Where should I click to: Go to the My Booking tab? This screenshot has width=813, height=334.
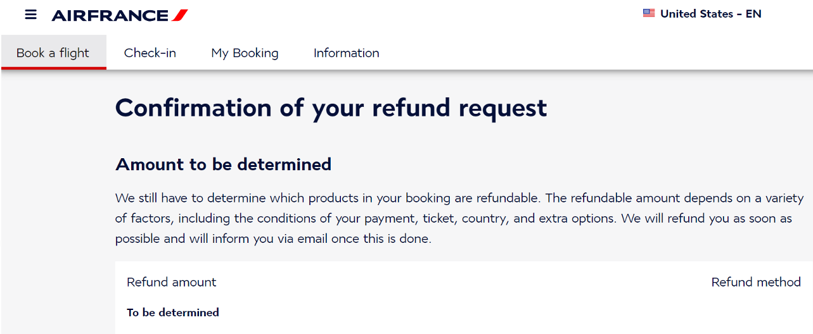[245, 53]
